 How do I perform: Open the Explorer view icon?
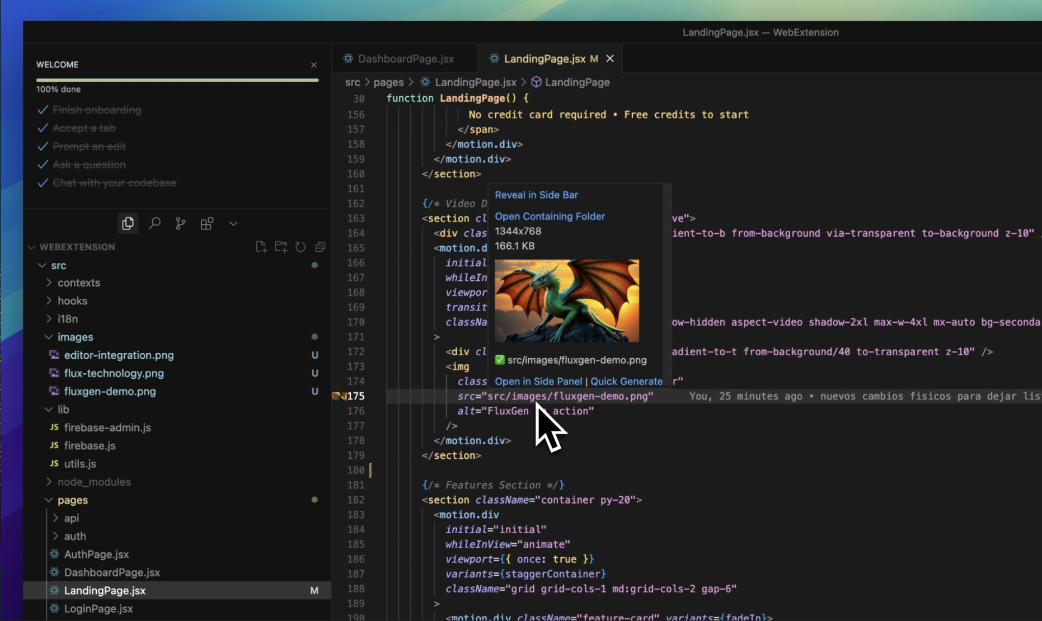click(x=128, y=224)
